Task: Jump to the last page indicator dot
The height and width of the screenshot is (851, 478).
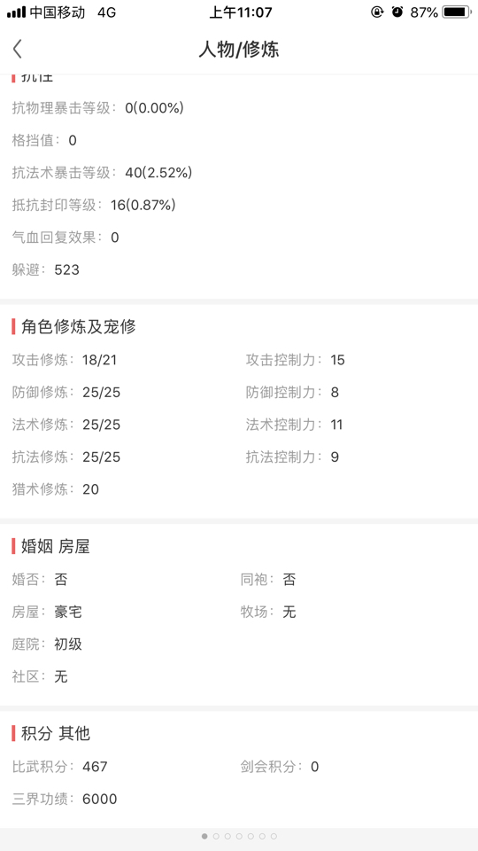Action: pos(274,836)
